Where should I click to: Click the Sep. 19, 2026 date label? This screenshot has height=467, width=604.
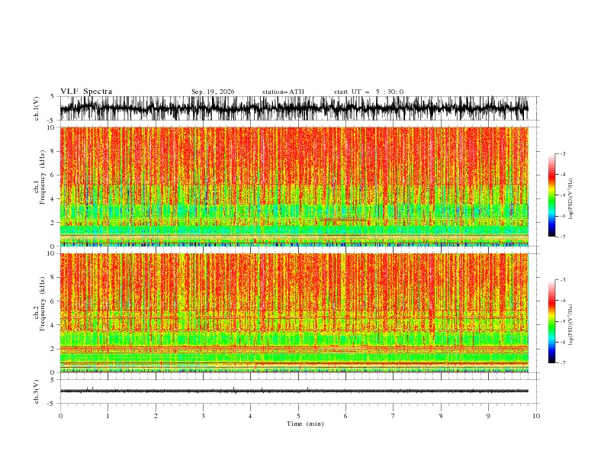[x=213, y=92]
